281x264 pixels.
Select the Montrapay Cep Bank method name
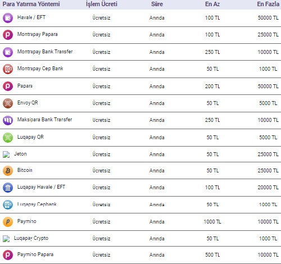coord(40,69)
